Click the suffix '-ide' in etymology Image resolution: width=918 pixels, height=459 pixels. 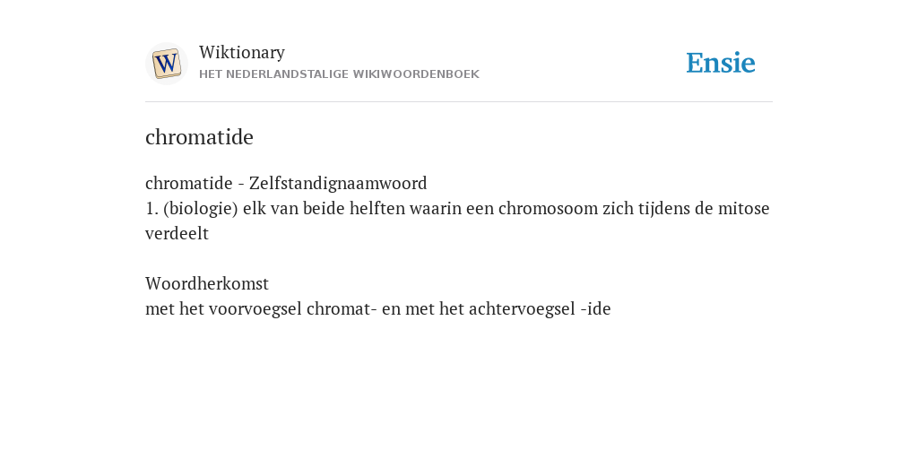click(595, 309)
